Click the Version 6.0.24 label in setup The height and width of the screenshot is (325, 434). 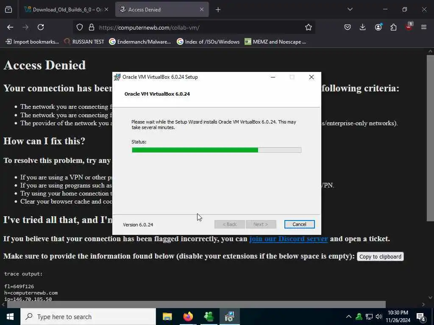[x=138, y=225]
